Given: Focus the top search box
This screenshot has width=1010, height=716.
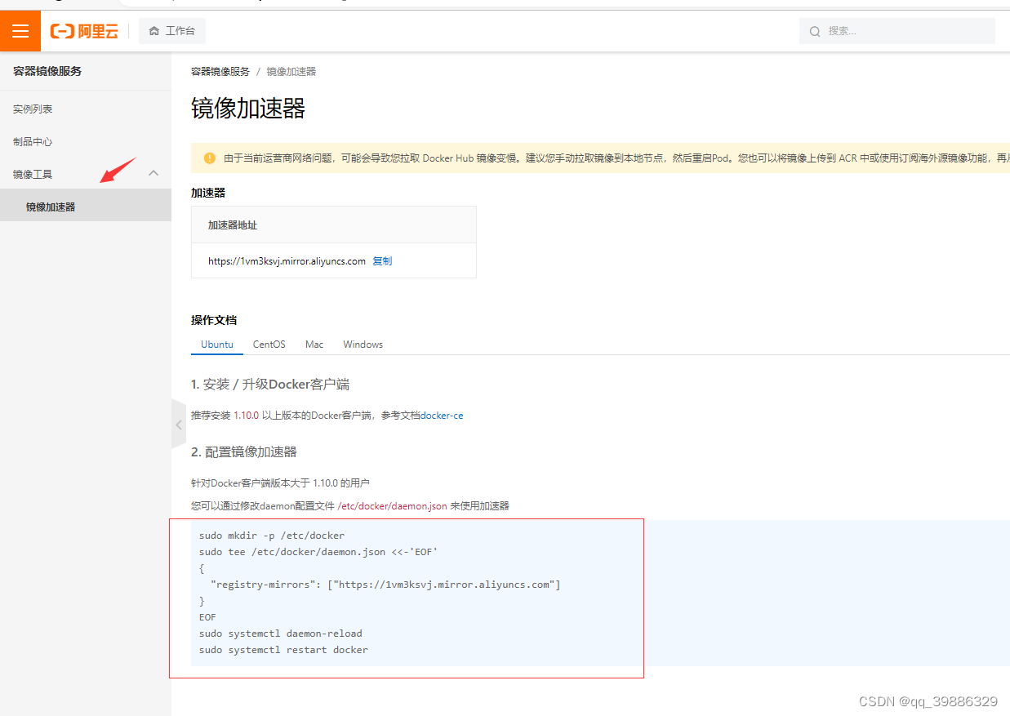Looking at the screenshot, I should (897, 31).
